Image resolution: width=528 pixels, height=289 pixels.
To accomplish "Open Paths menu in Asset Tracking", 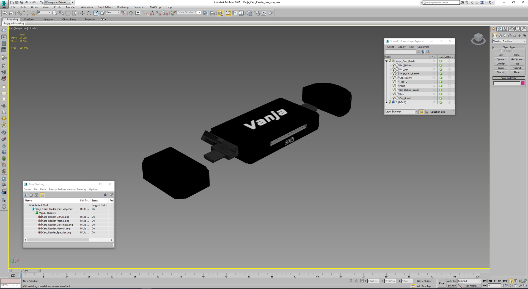I will click(43, 190).
